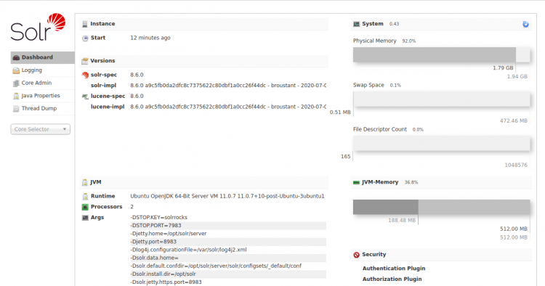Click the Thread Dump icon
The image size is (545, 286).
[x=16, y=109]
